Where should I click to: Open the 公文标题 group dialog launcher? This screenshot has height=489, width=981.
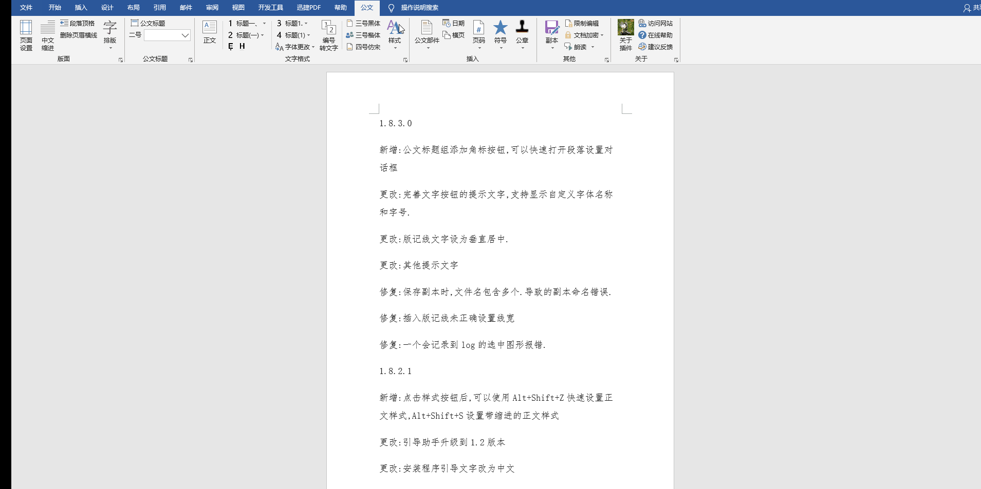[191, 60]
